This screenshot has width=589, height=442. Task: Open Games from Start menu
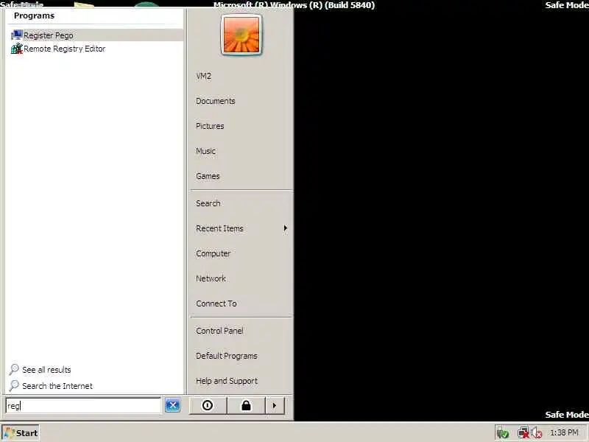(208, 176)
